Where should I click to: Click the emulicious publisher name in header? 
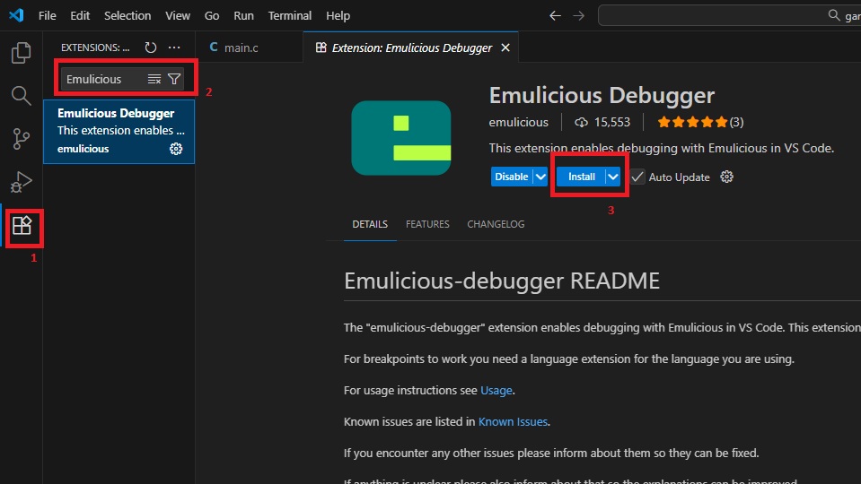(x=518, y=122)
